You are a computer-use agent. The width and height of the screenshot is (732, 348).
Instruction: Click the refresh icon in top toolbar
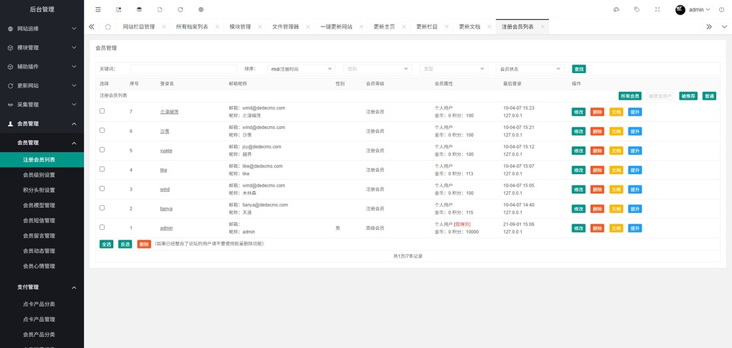[180, 10]
